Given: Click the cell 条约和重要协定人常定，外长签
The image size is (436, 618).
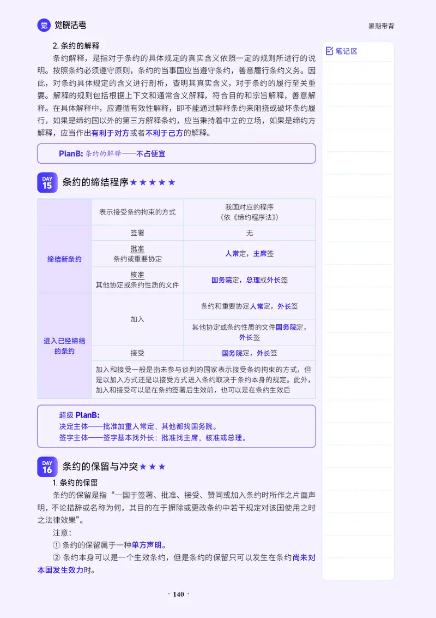Looking at the screenshot, I should [250, 306].
